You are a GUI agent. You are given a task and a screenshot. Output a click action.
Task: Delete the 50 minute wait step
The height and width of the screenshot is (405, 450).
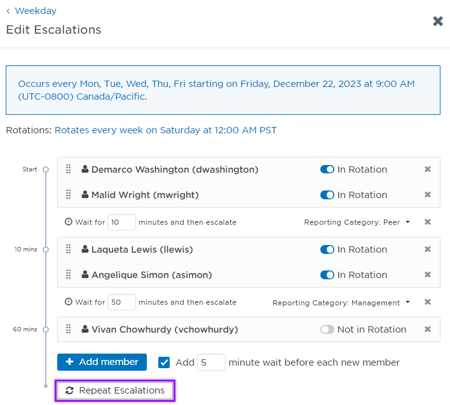click(x=428, y=302)
